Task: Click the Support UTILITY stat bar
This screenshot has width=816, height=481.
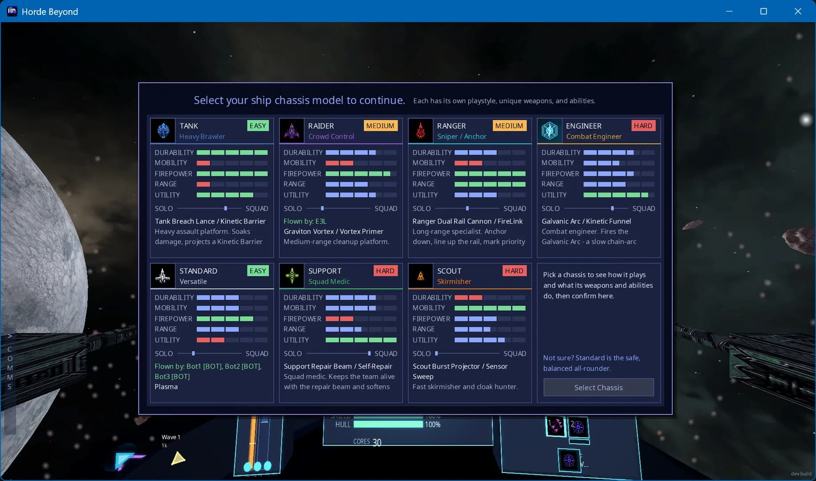Action: click(x=361, y=340)
